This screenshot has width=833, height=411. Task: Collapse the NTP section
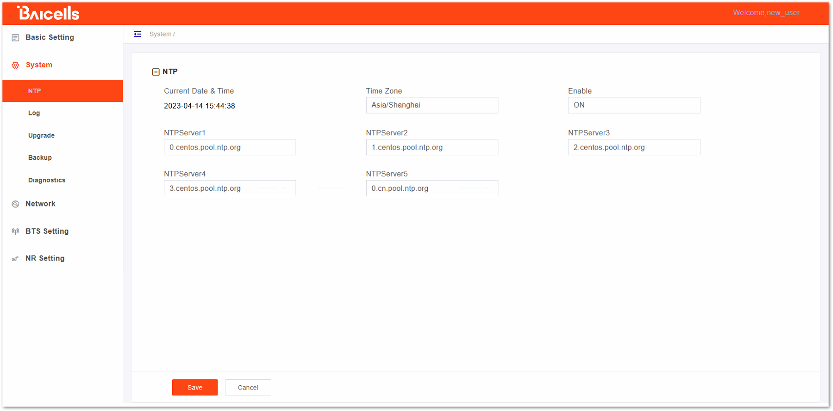click(x=156, y=72)
